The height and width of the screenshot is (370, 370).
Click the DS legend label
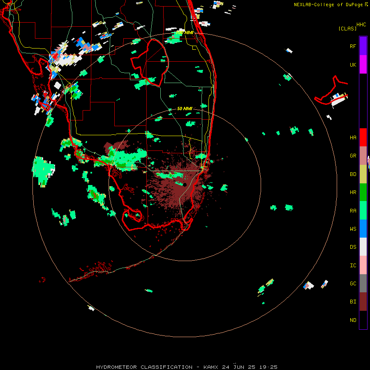click(x=353, y=247)
